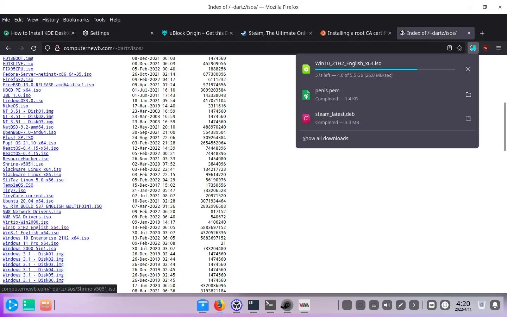Open the Bookmarks menu

(76, 20)
